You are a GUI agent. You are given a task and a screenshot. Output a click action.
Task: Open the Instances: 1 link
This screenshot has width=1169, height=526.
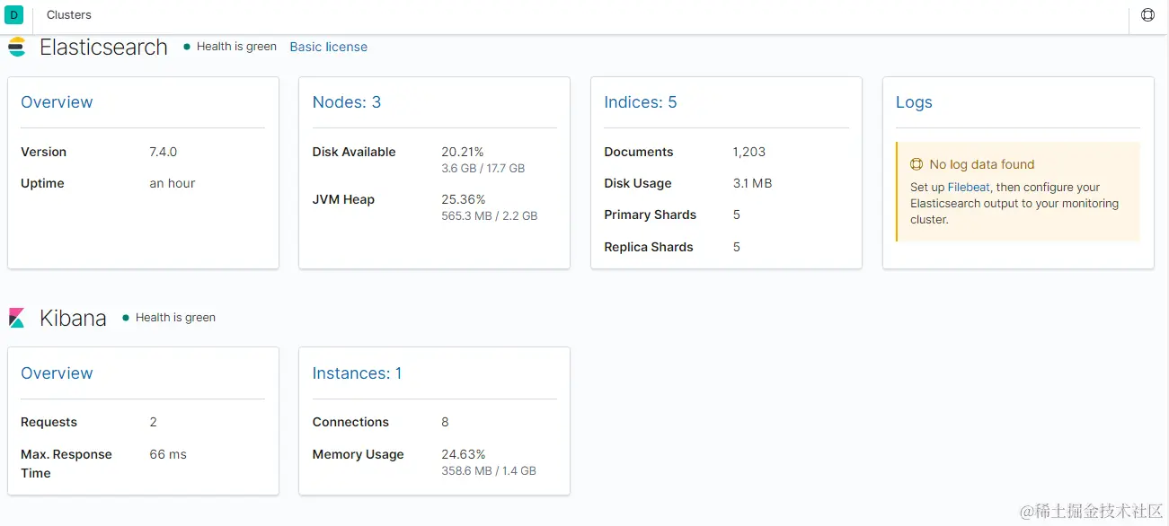pyautogui.click(x=357, y=373)
